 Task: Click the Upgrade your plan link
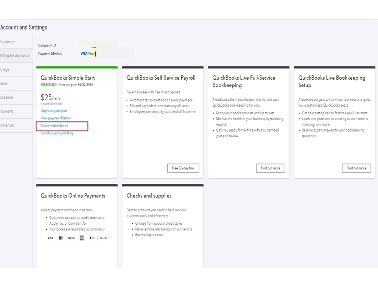[x=54, y=111]
